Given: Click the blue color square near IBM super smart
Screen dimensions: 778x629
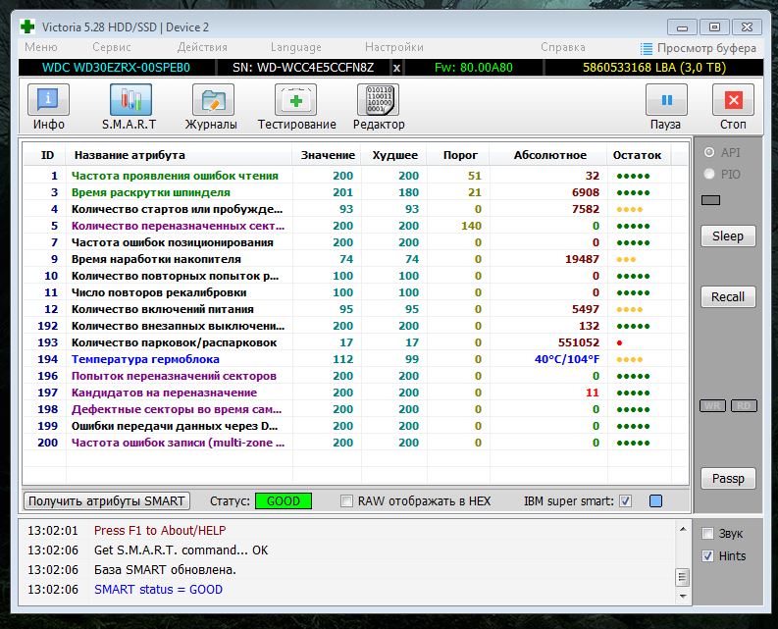Looking at the screenshot, I should [x=655, y=500].
